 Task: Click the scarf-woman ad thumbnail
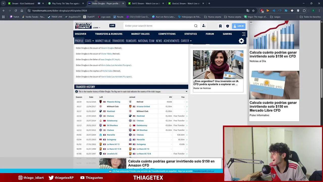pyautogui.click(x=218, y=64)
